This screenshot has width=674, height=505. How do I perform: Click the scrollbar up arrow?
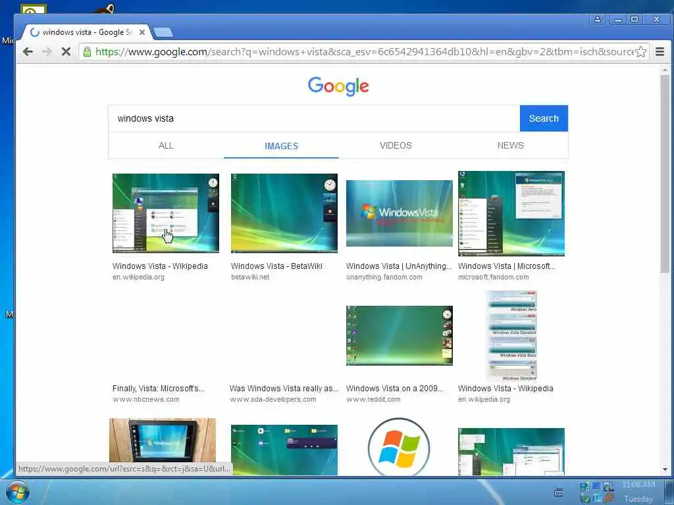coord(665,70)
